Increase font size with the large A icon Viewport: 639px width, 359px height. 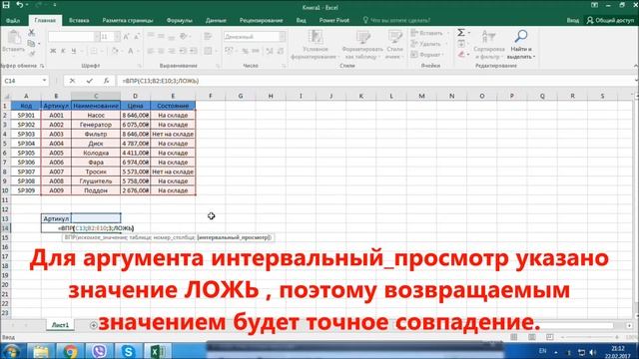(127, 37)
